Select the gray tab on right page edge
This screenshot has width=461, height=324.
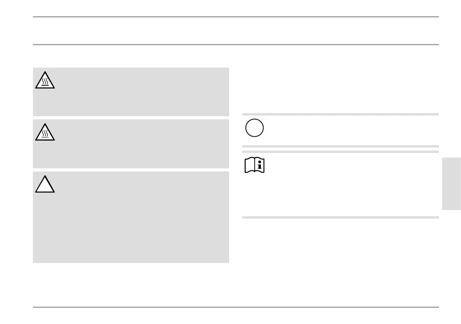pos(451,184)
